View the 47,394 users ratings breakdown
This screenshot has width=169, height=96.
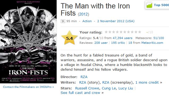coord(122,38)
